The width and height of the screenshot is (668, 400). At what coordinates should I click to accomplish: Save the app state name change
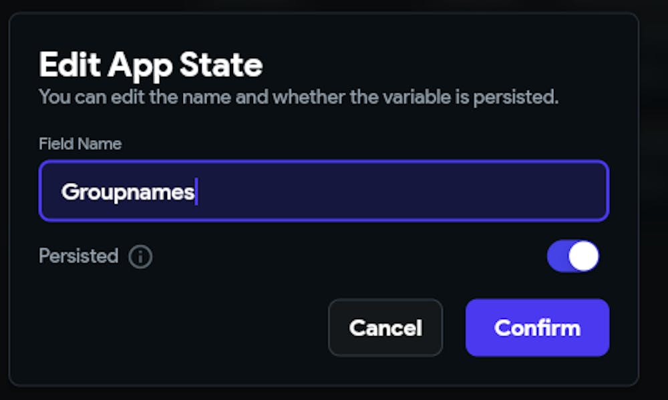tap(537, 328)
